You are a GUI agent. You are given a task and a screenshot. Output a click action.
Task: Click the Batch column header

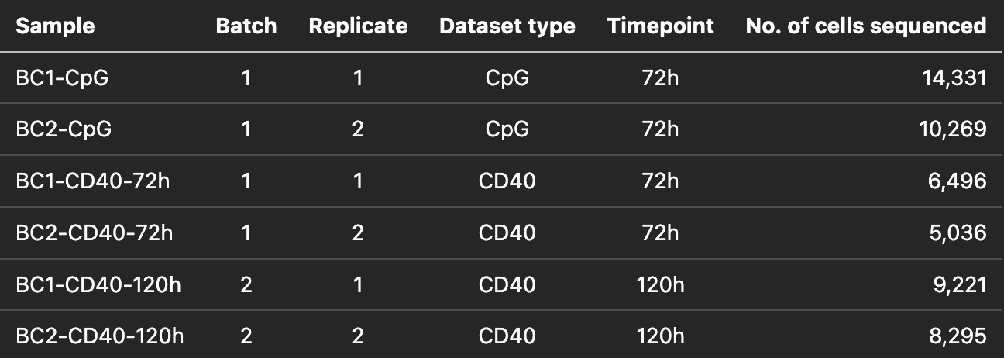tap(246, 26)
